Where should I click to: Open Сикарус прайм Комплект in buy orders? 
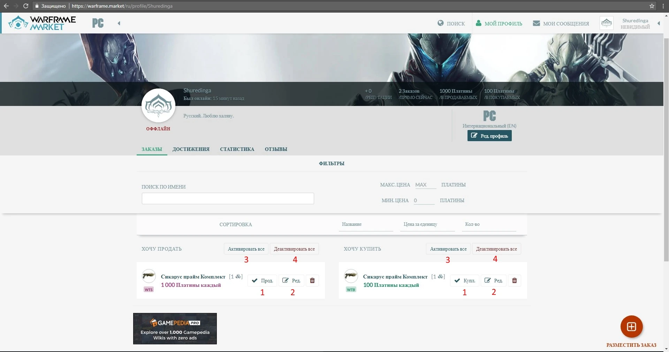click(395, 277)
